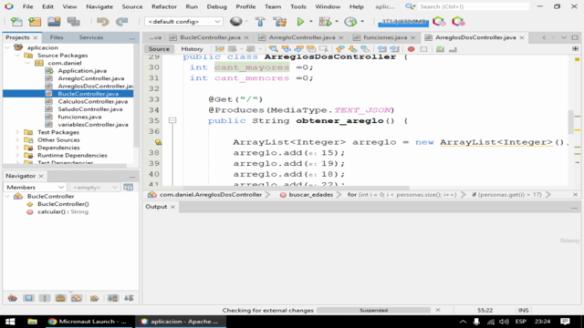Screen dimensions: 584x328
Task: Toggle Highlight Search in editor toolbar
Action: point(311,48)
